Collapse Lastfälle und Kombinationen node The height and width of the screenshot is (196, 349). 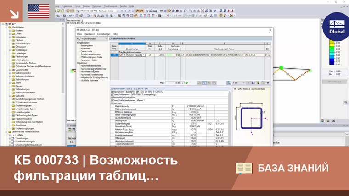pos(6,132)
